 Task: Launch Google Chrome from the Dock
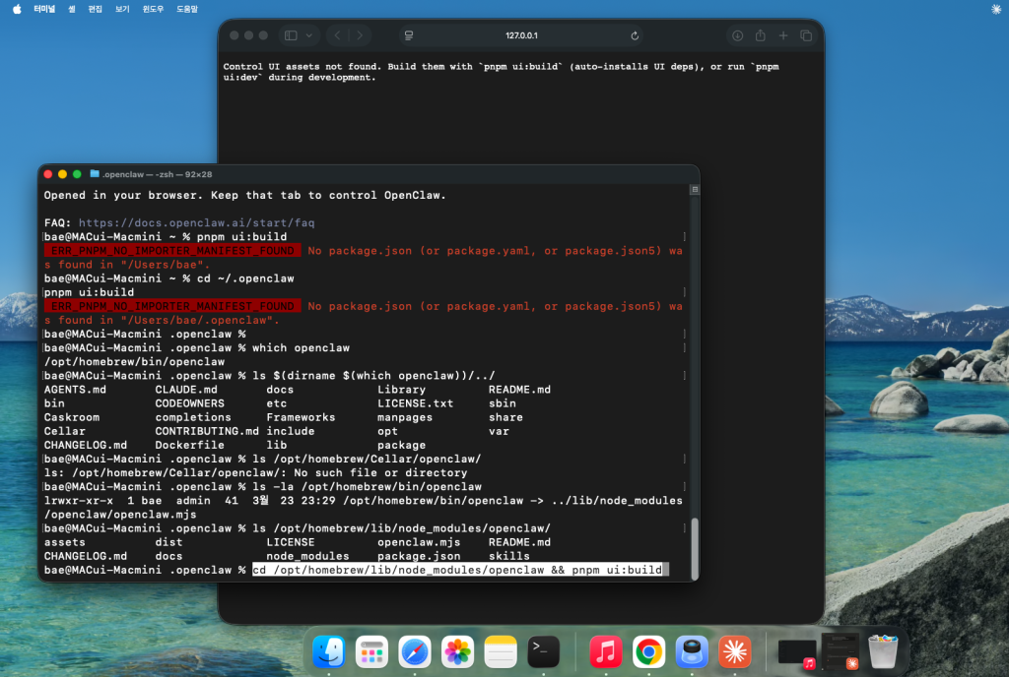[x=647, y=651]
